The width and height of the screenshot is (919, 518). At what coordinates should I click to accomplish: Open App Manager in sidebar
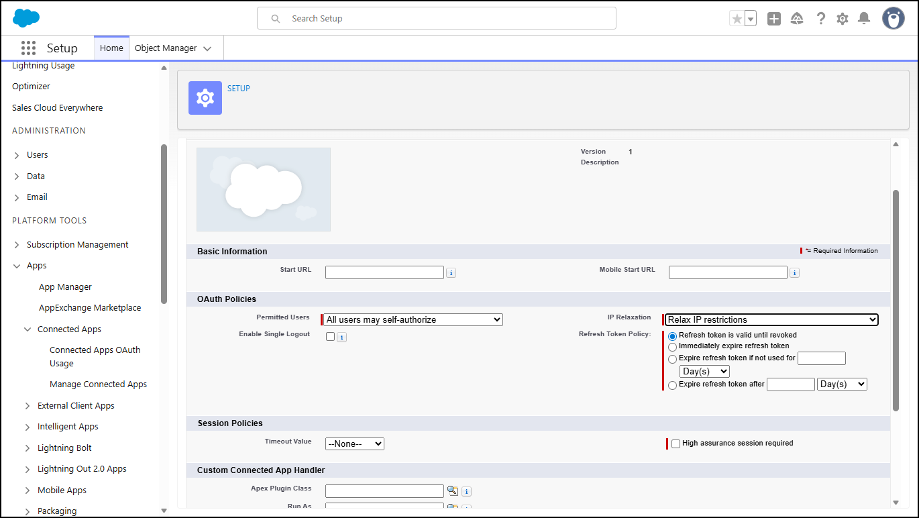point(65,287)
